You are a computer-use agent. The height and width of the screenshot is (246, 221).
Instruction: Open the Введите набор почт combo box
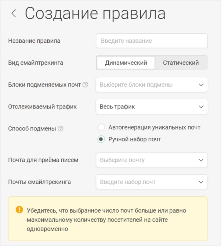152,182
